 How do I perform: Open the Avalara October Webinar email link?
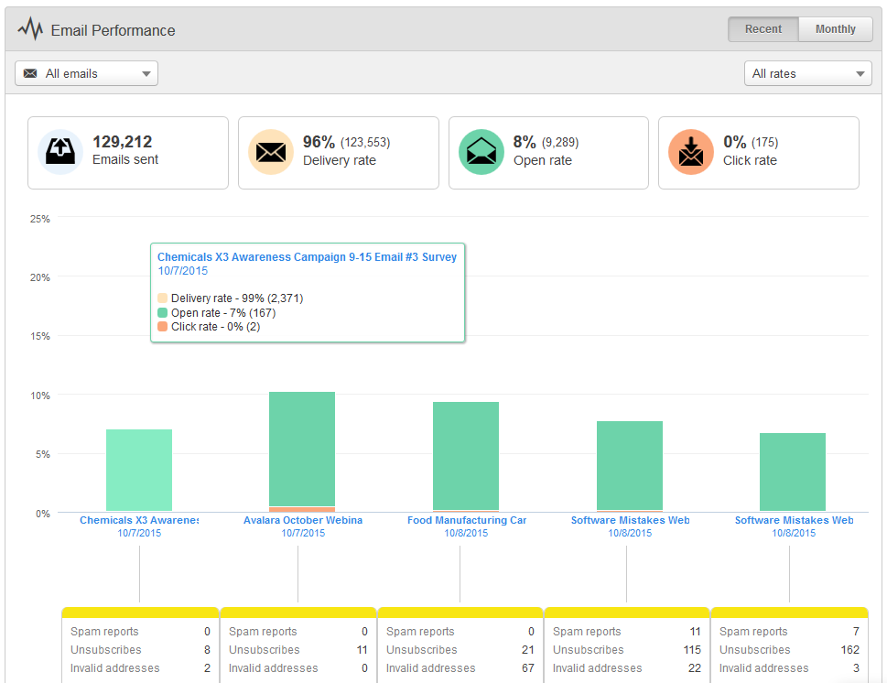[302, 519]
